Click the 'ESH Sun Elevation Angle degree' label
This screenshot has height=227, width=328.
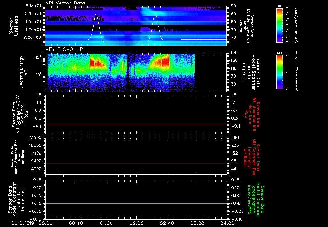pyautogui.click(x=247, y=26)
